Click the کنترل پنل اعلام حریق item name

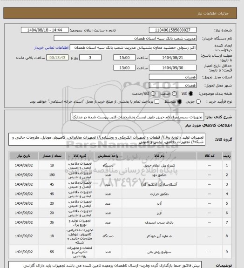(x=159, y=166)
